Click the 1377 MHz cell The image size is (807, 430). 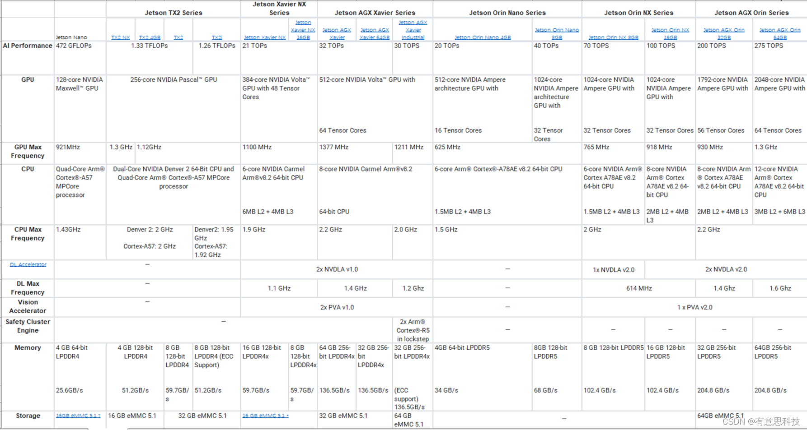tap(334, 147)
